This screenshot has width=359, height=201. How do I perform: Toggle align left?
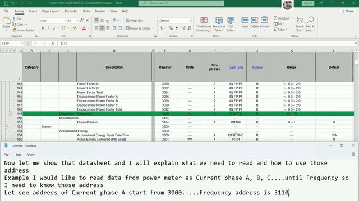[x=96, y=28]
